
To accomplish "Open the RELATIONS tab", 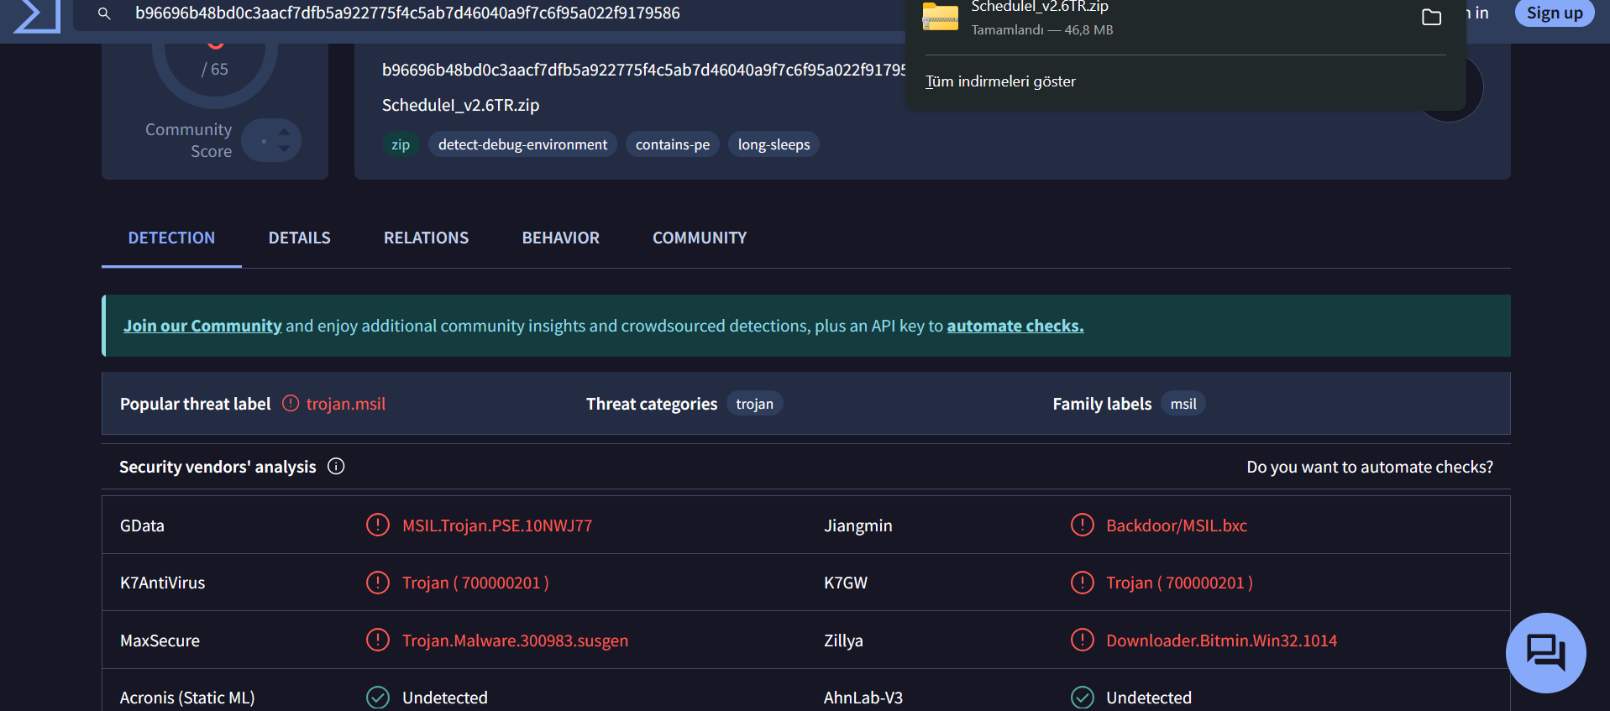I will point(426,238).
